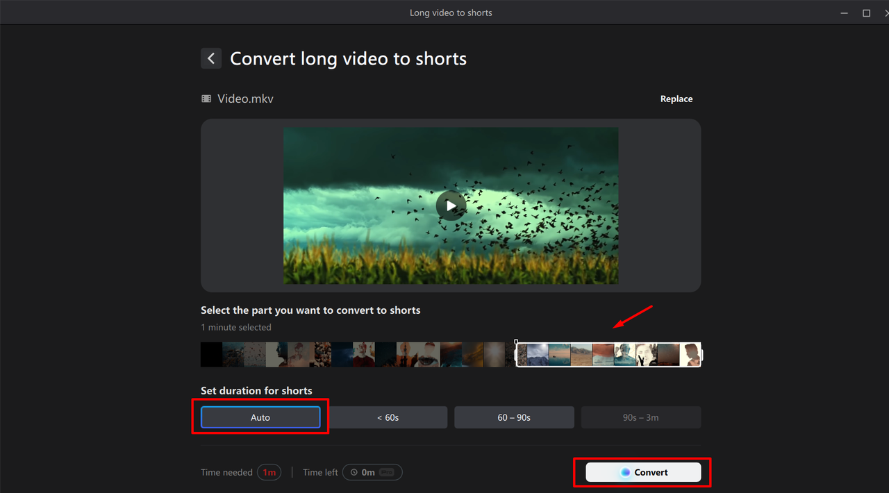
Task: Choose the 60 – 90s duration option
Action: click(x=514, y=417)
